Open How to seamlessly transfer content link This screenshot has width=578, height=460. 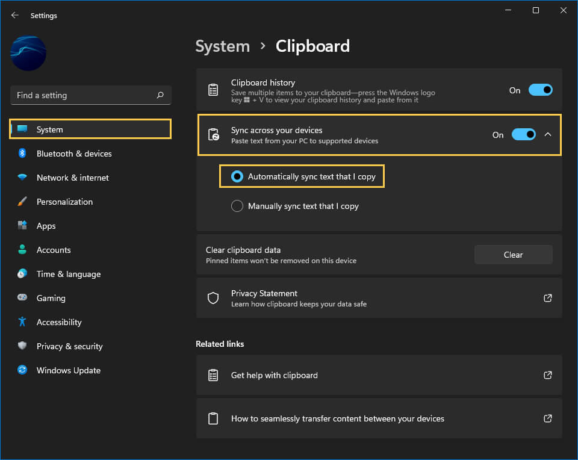tap(379, 418)
